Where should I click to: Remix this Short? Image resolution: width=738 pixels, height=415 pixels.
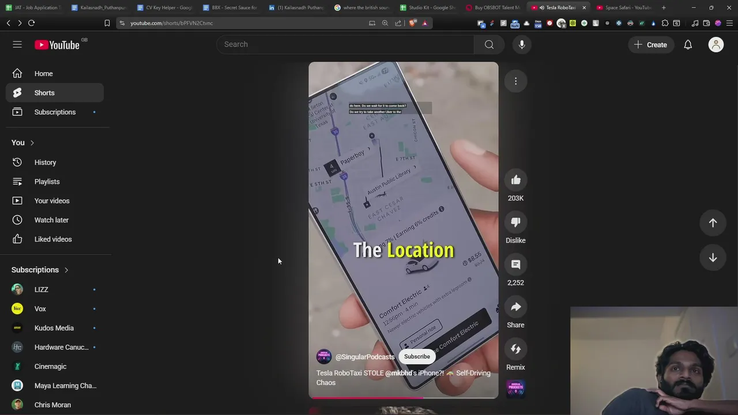[515, 349]
